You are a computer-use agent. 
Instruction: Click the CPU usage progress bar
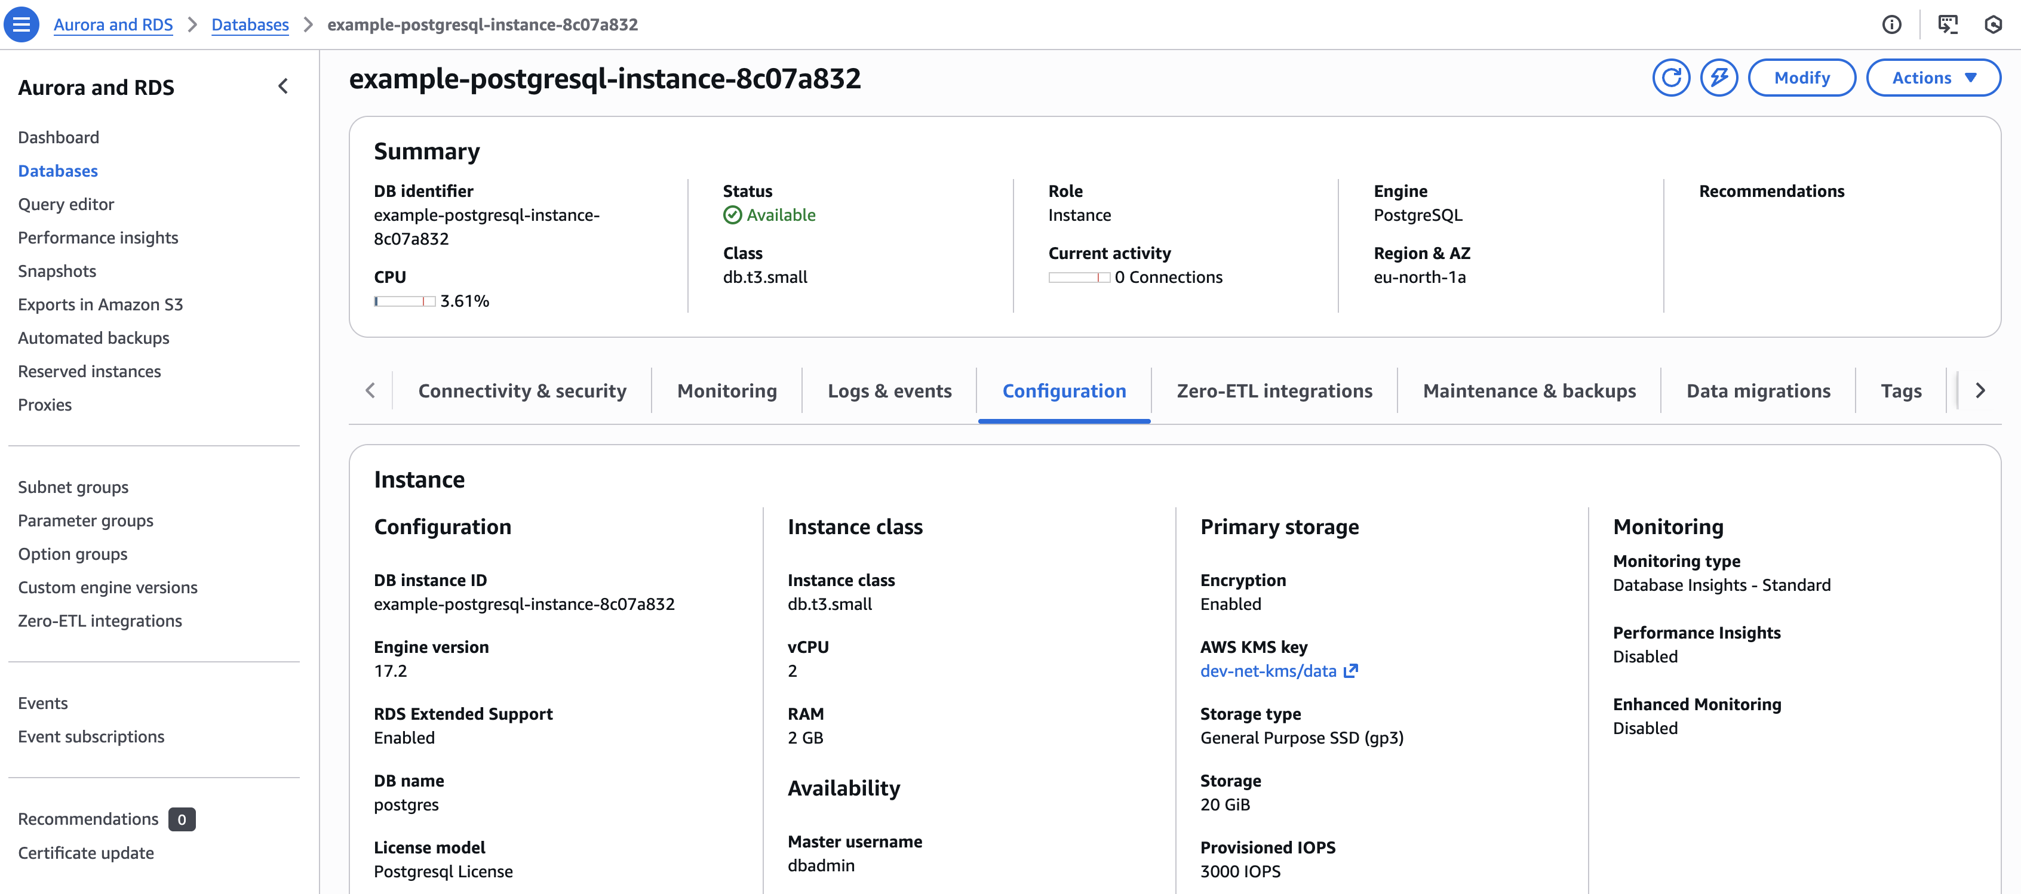click(404, 301)
